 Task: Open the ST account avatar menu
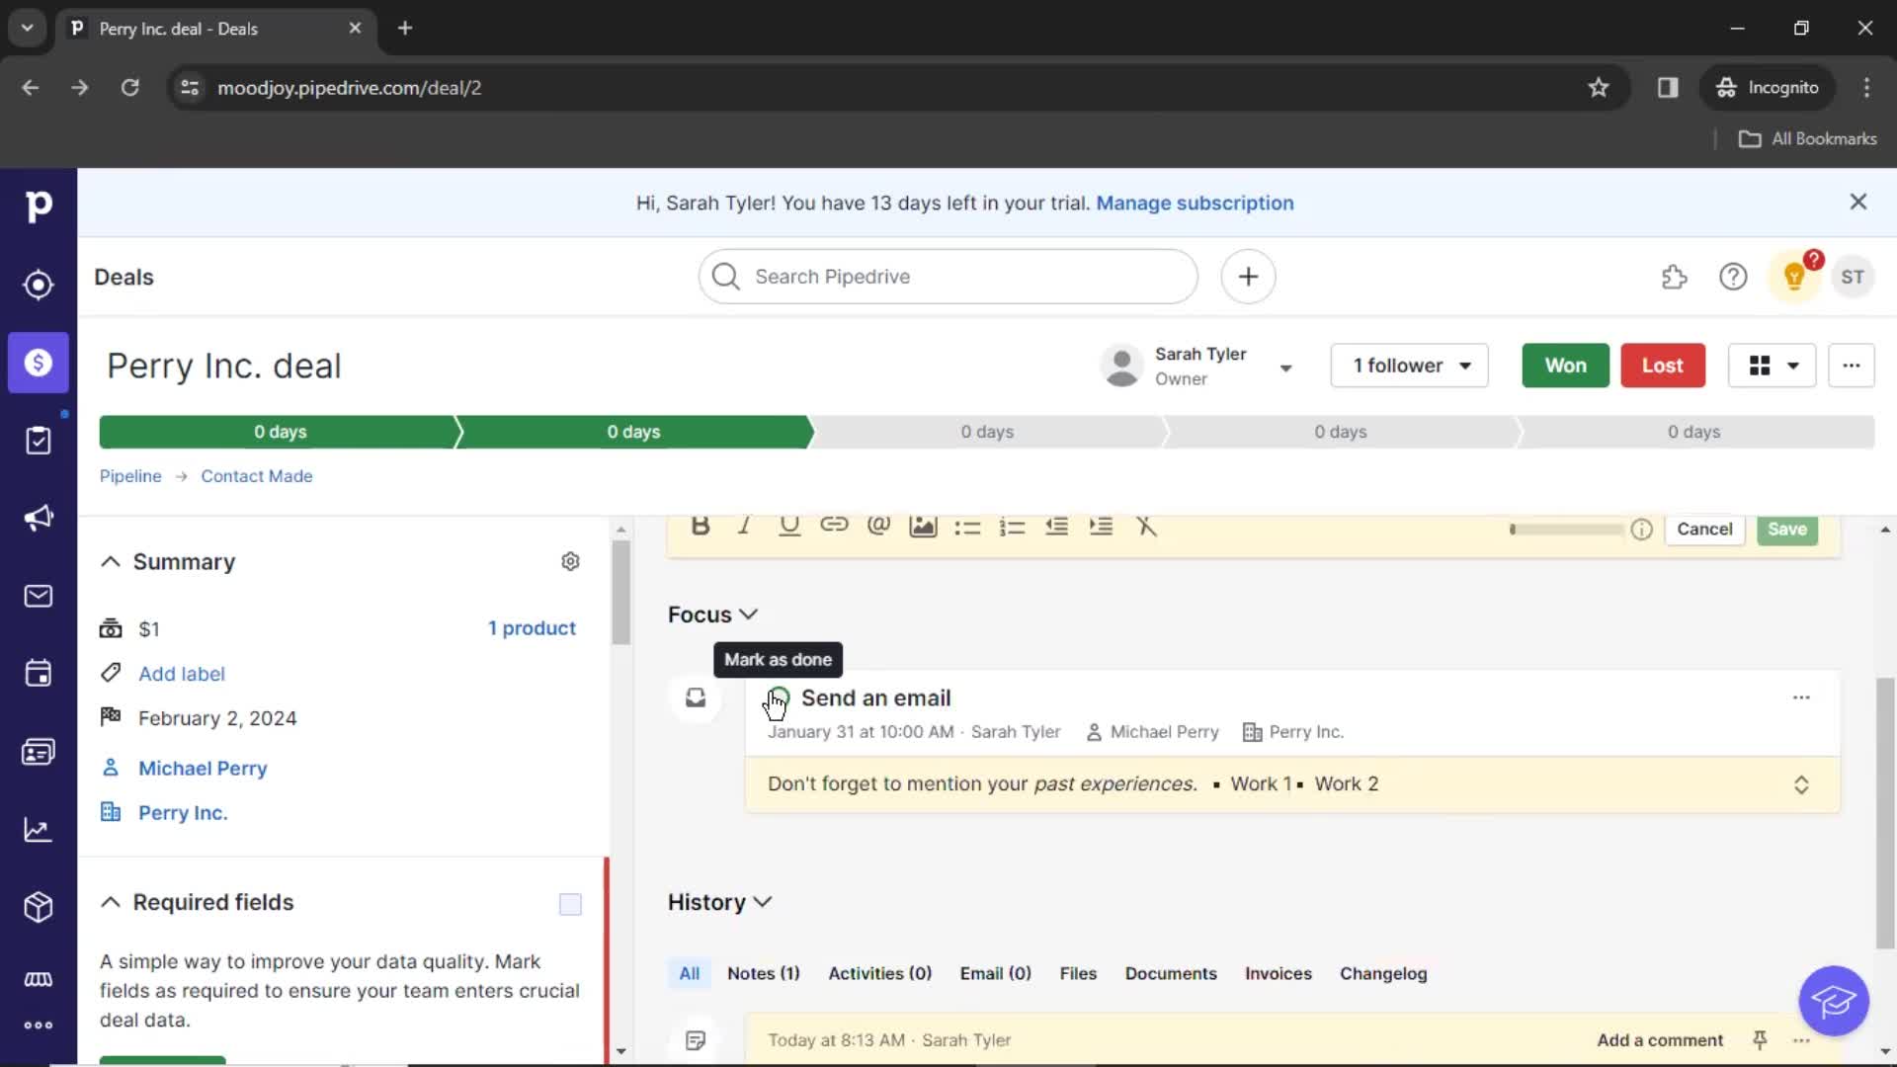point(1853,278)
